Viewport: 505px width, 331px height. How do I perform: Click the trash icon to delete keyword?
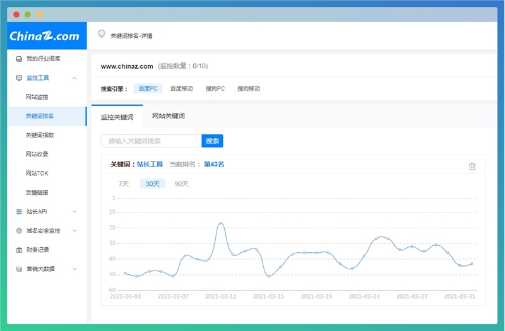coord(472,166)
